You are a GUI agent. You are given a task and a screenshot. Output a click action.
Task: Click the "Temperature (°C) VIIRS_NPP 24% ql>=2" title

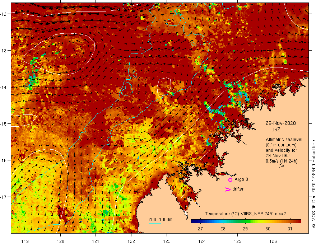(x=246, y=214)
